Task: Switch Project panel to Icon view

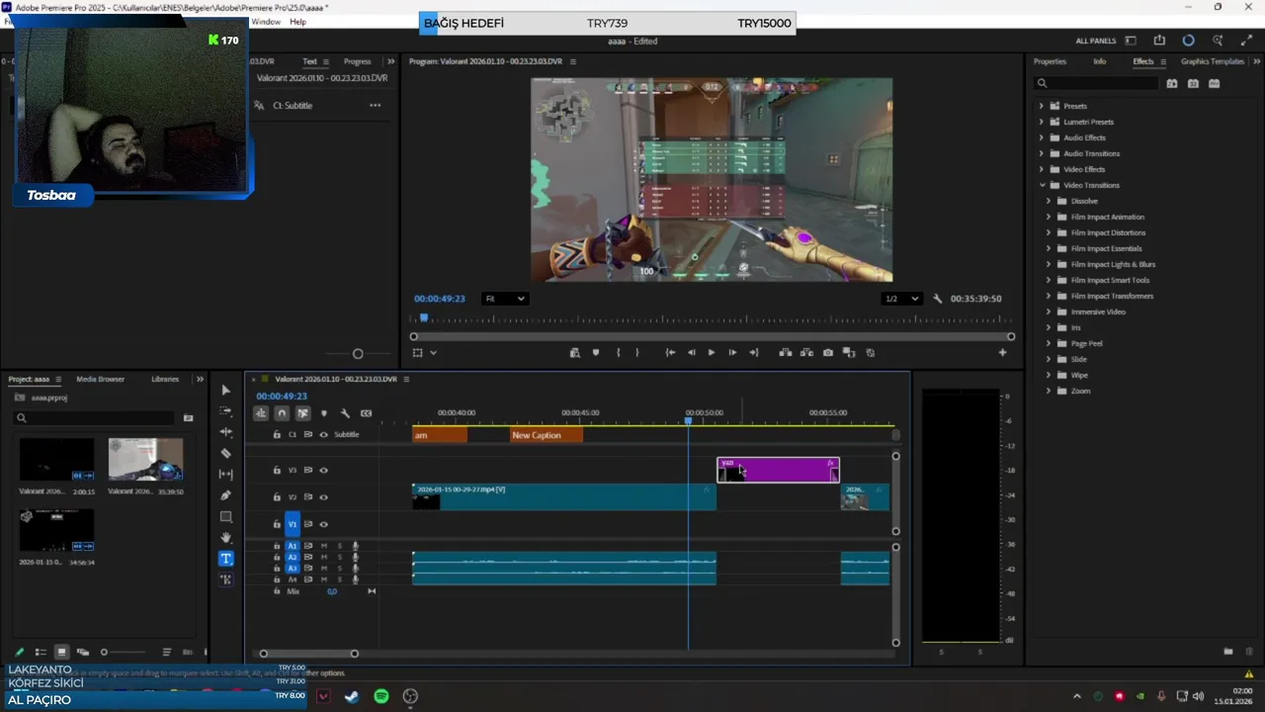Action: click(x=61, y=652)
